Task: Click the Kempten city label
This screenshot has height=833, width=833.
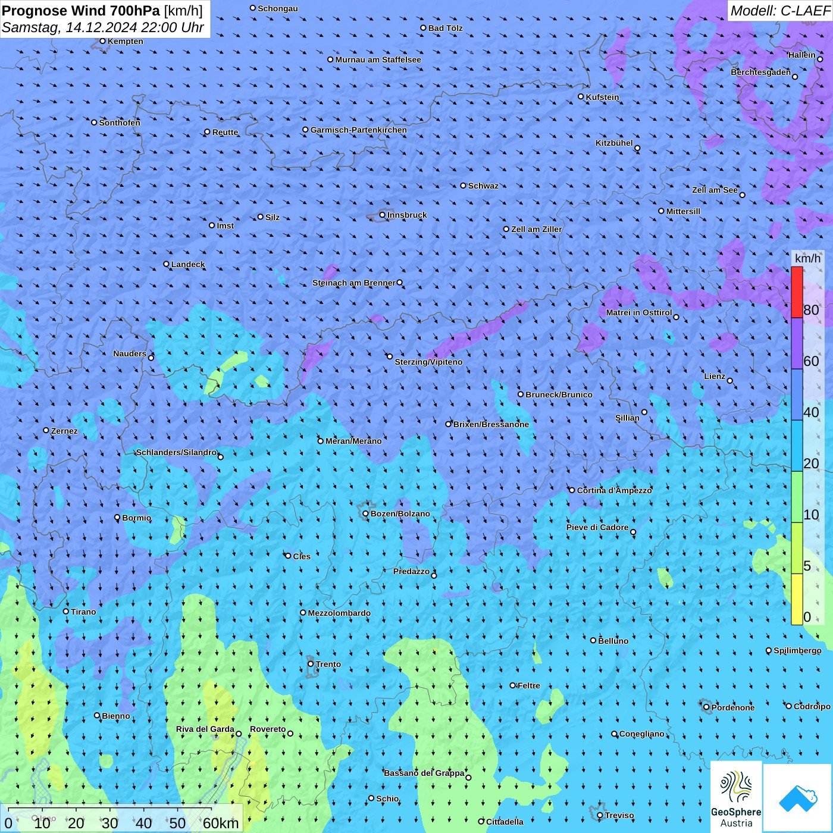Action: click(126, 41)
